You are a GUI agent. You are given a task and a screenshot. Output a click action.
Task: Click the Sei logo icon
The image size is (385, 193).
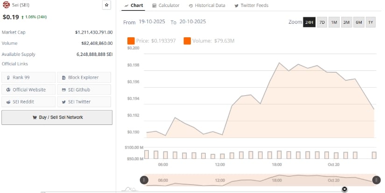coord(6,5)
